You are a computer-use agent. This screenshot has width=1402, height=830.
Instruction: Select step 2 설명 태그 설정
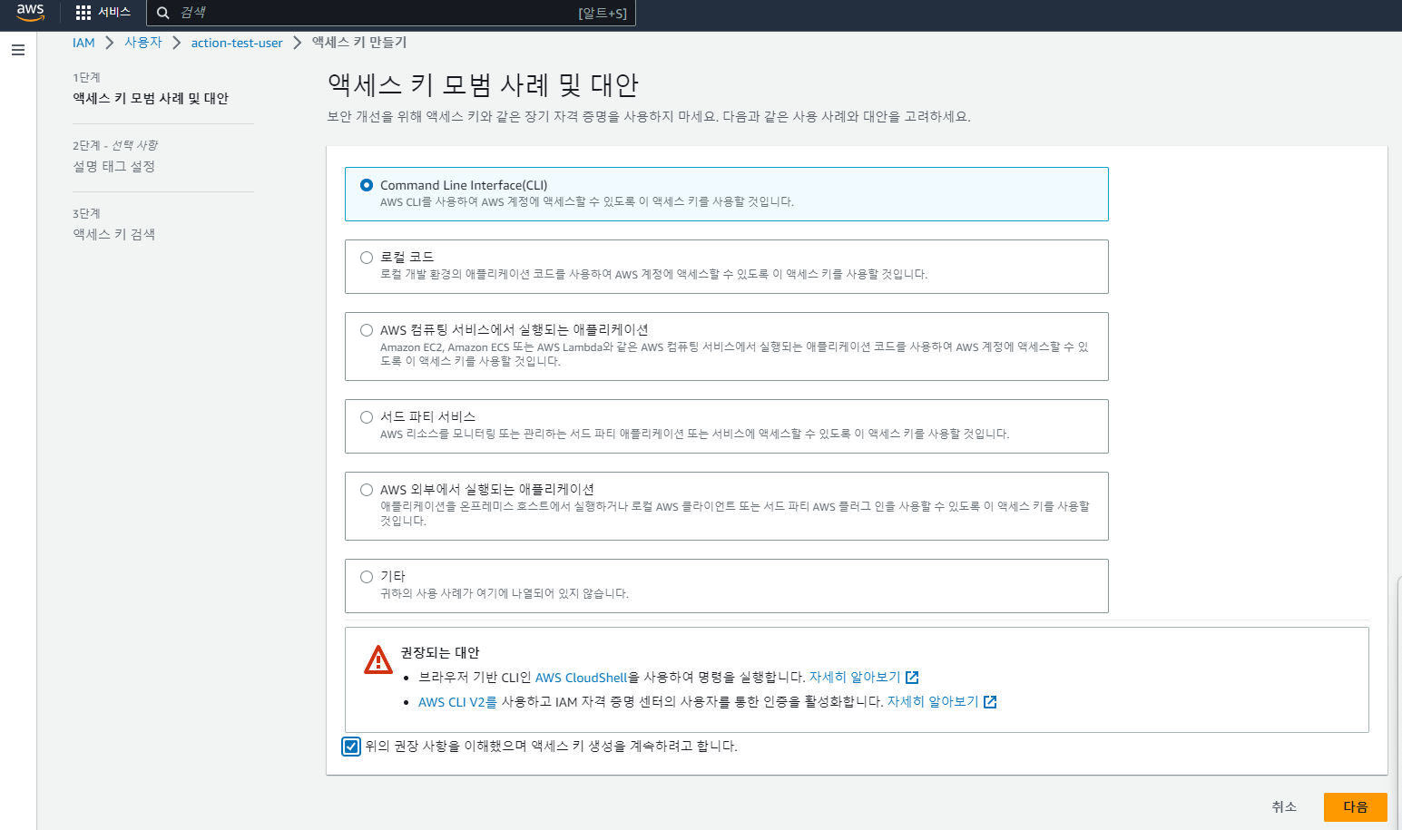click(x=114, y=166)
